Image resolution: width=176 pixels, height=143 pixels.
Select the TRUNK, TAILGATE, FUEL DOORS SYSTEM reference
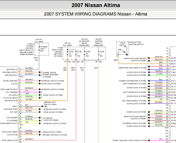pos(130,141)
